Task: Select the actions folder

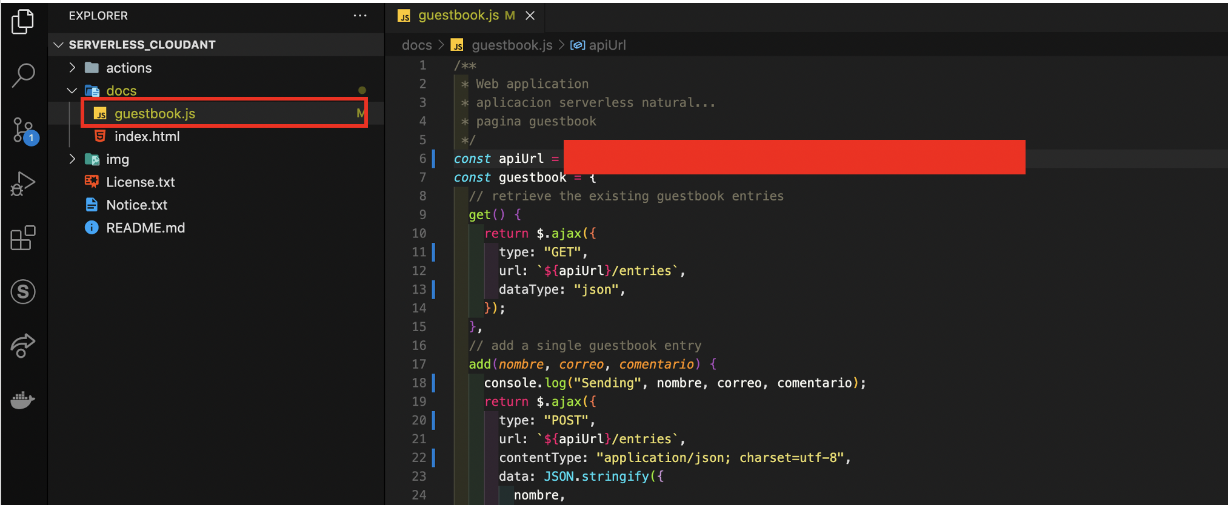Action: (128, 68)
